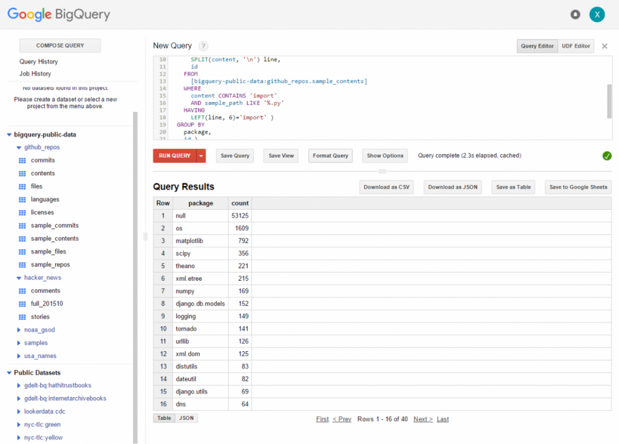Open Query History
619x444 pixels.
tap(38, 62)
